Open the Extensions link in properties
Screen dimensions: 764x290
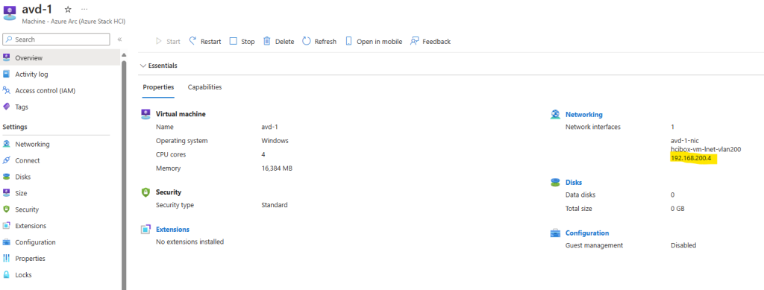[x=172, y=229]
